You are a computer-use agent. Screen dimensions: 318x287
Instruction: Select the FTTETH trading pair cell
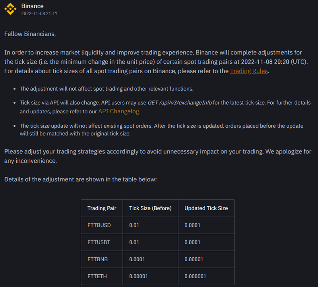tap(97, 276)
